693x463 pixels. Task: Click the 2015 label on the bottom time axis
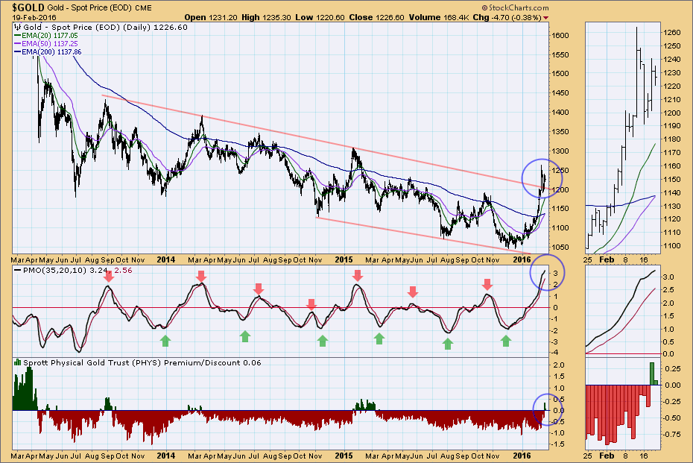pos(343,455)
